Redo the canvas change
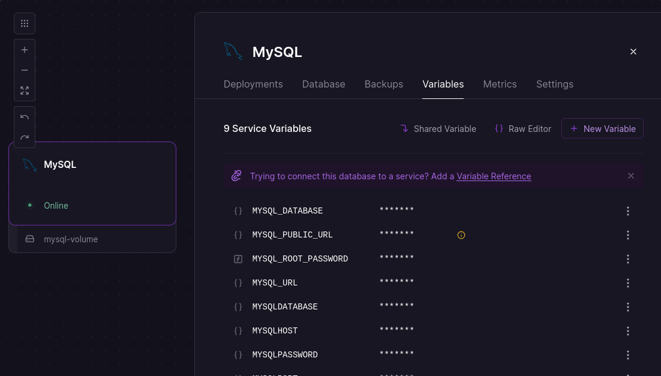 25,137
